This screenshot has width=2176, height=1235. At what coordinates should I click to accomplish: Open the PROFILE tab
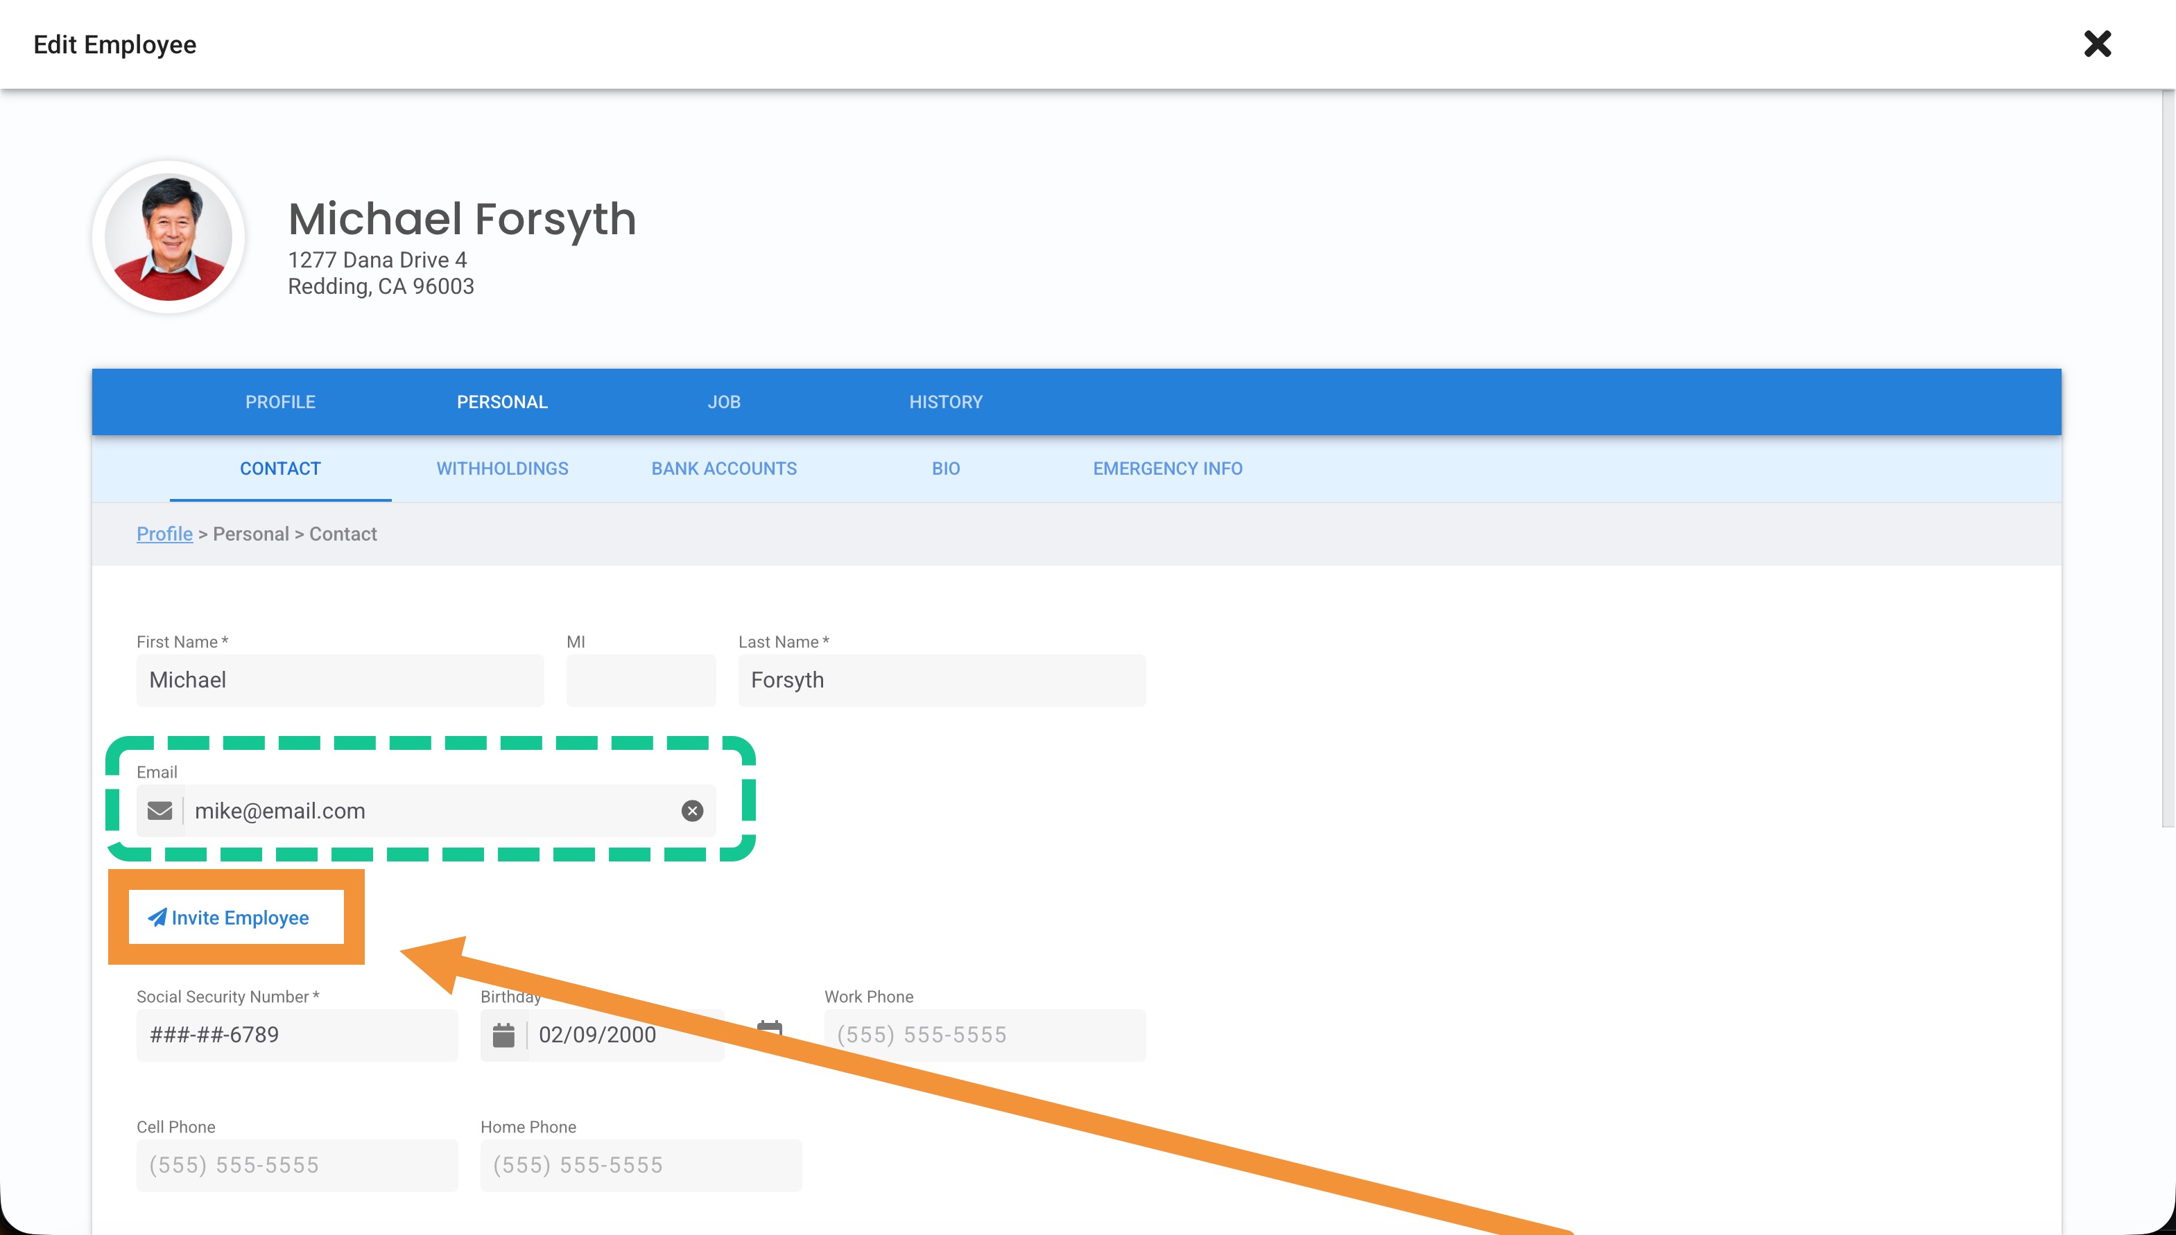[280, 402]
